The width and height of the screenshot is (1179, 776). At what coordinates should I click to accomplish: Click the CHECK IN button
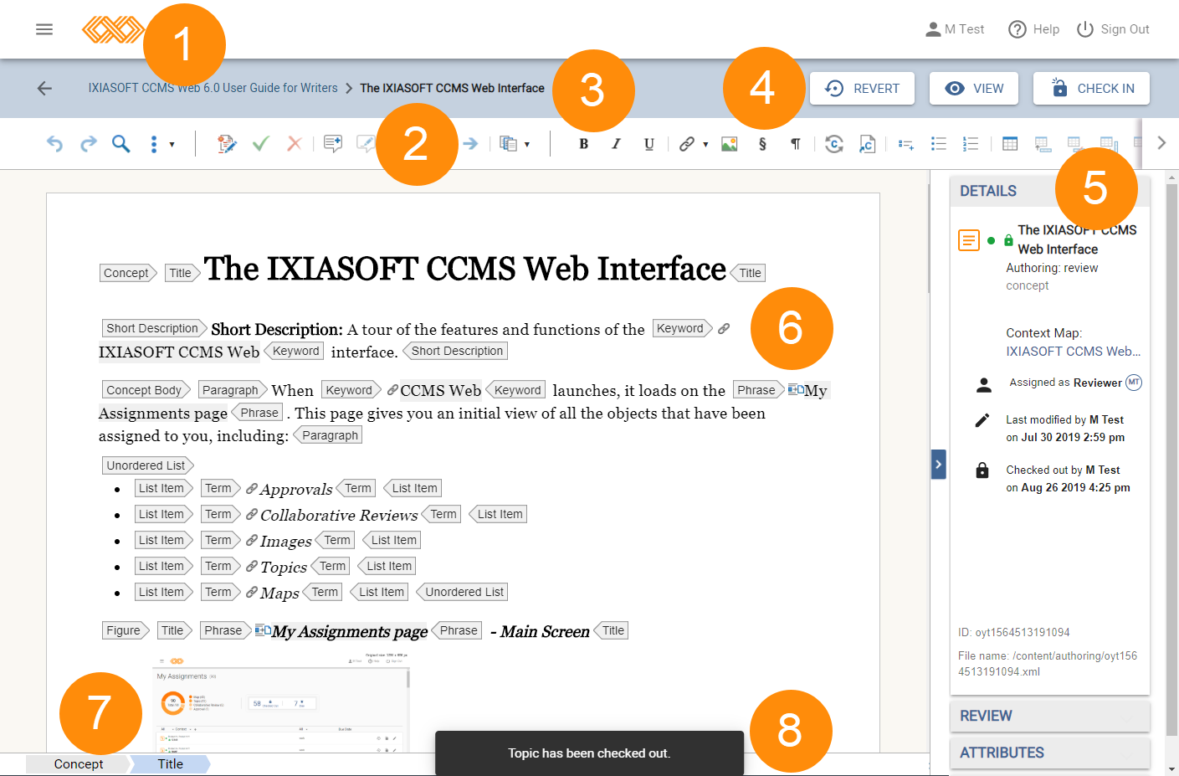(1091, 88)
